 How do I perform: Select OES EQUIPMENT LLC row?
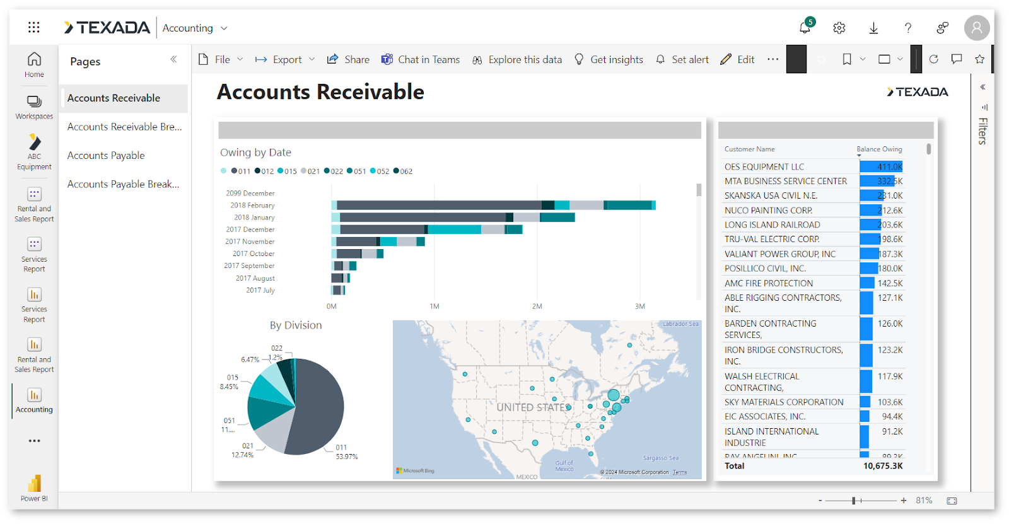point(814,167)
